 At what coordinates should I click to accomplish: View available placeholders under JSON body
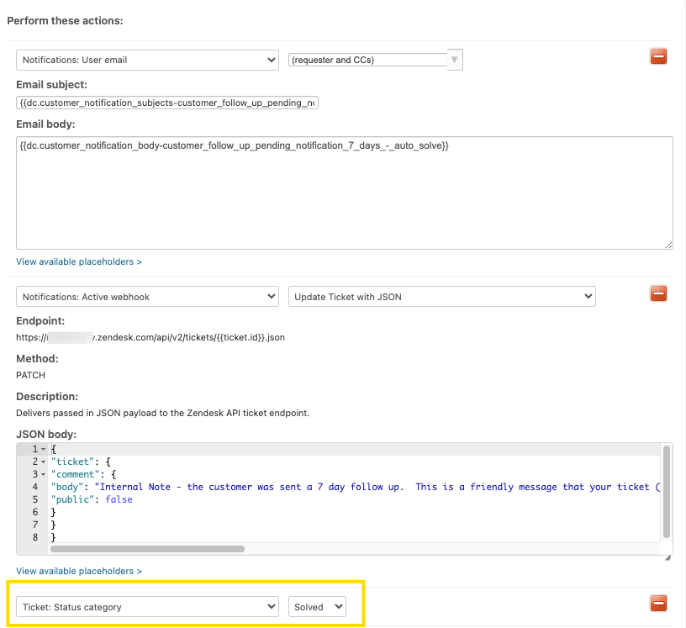(79, 571)
